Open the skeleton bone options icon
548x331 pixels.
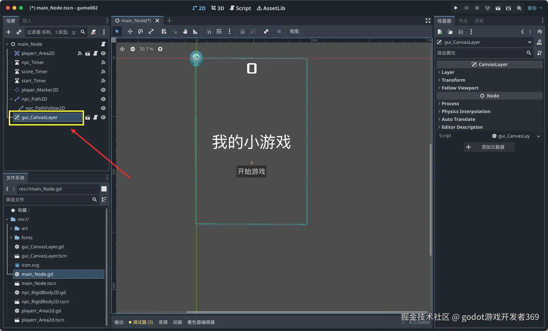266,31
